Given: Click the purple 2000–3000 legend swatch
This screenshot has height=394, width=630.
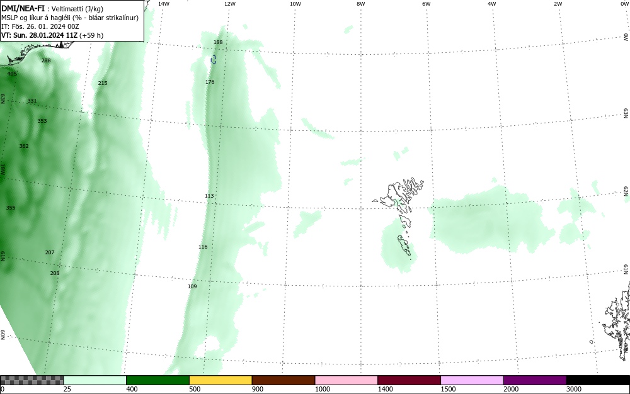Looking at the screenshot, I should [535, 380].
